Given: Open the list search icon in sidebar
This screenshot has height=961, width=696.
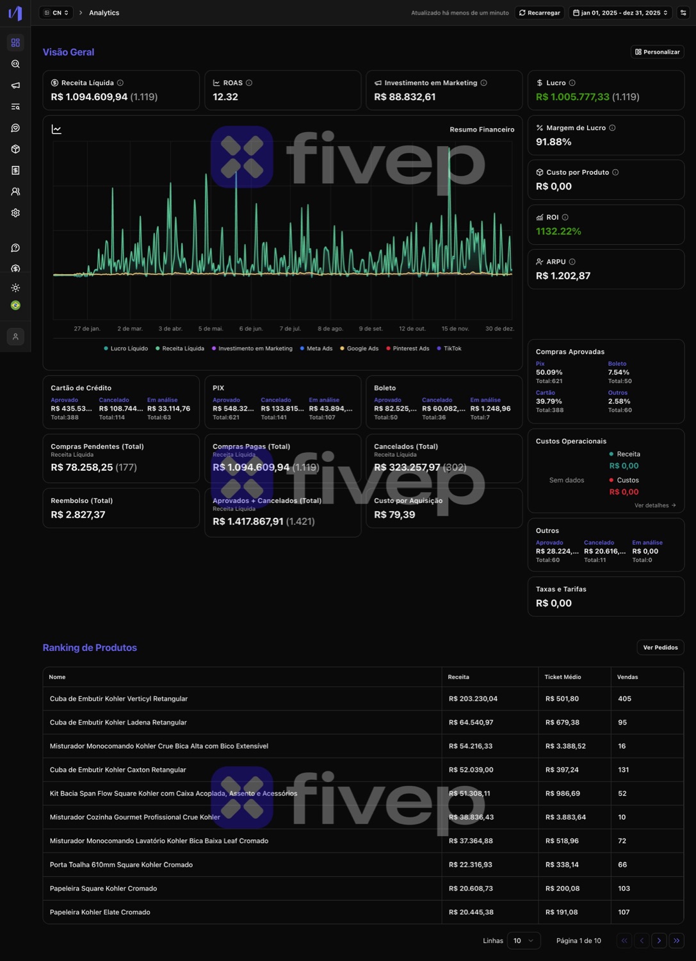Looking at the screenshot, I should [15, 106].
